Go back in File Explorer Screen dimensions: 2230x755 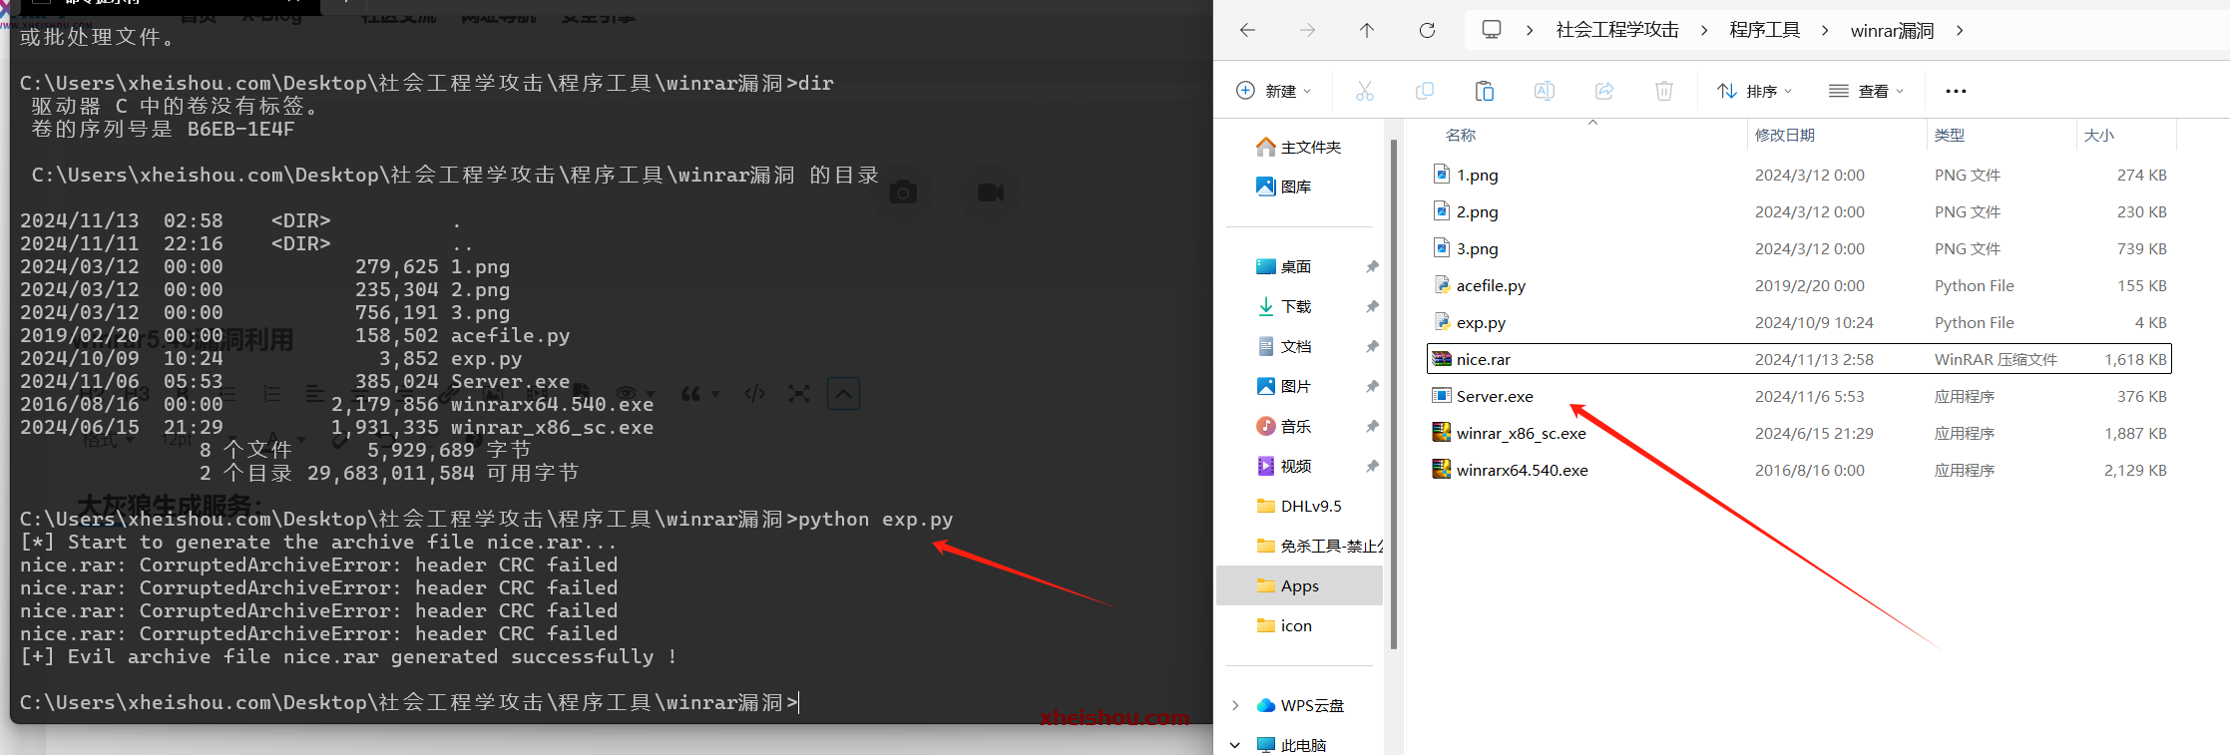click(x=1247, y=30)
